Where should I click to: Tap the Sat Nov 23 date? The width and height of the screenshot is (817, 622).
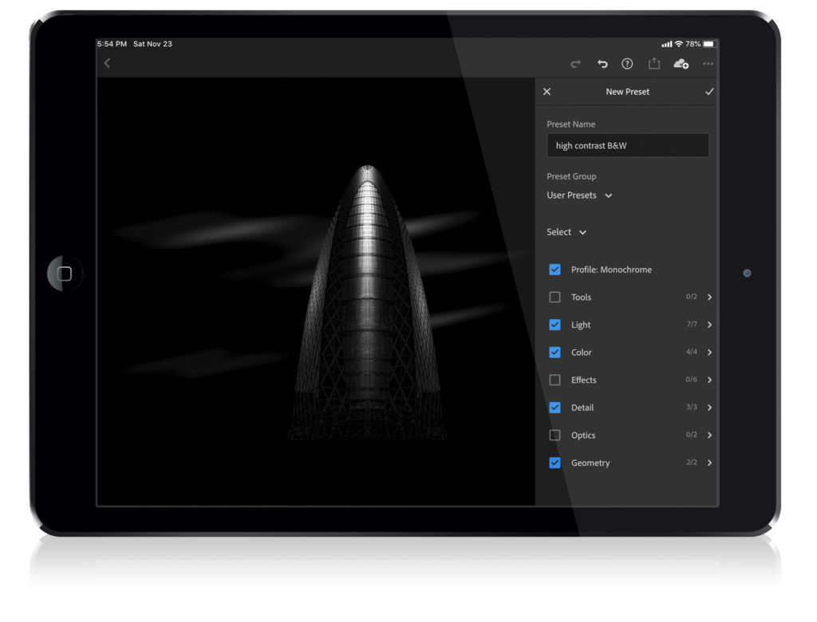click(152, 44)
